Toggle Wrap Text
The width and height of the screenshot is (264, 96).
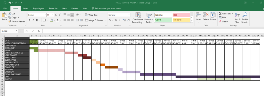pos(91,15)
